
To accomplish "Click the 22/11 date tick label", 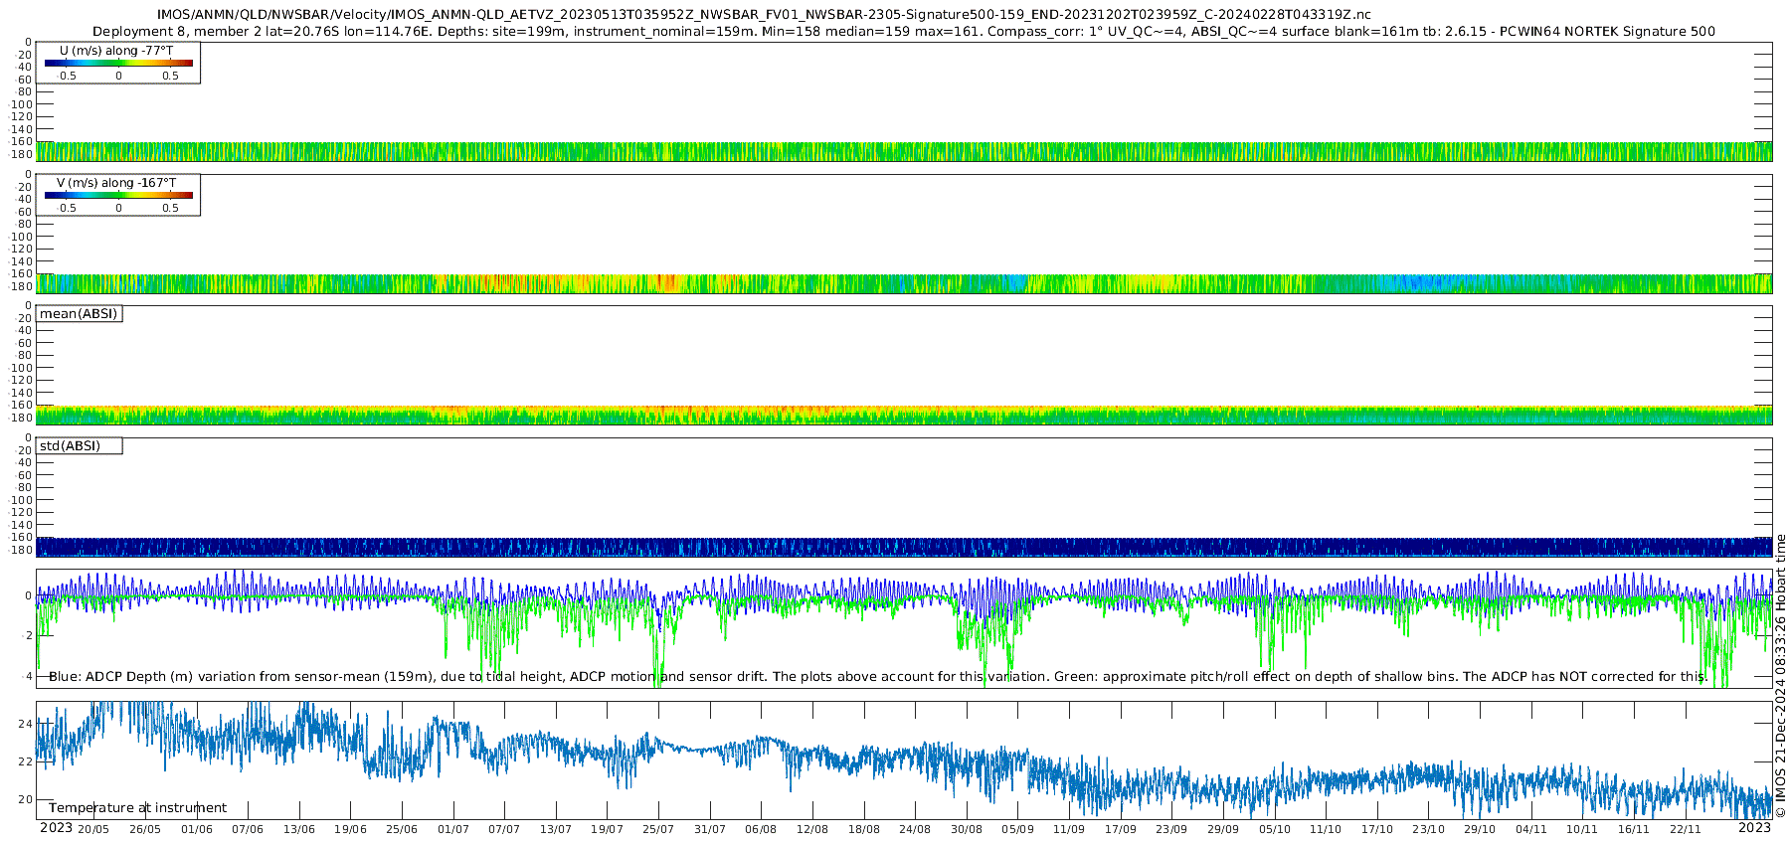I will 1685,829.
